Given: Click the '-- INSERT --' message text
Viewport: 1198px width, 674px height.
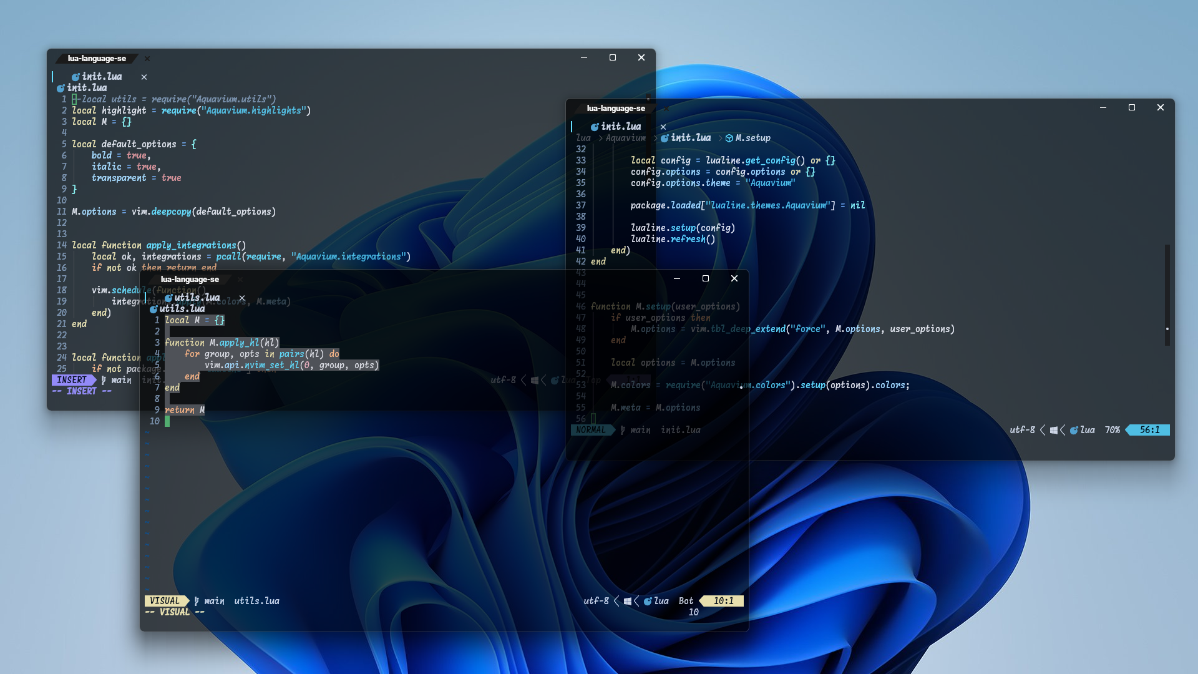Looking at the screenshot, I should tap(82, 391).
